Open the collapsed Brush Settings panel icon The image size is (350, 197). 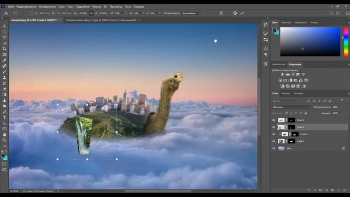[265, 33]
